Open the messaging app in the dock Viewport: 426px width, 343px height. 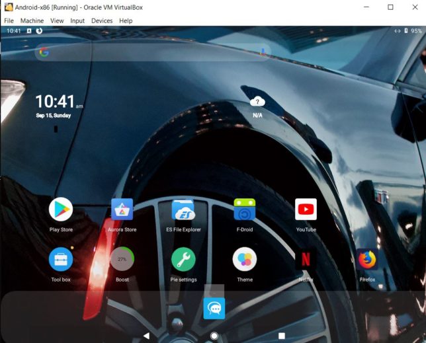(214, 309)
